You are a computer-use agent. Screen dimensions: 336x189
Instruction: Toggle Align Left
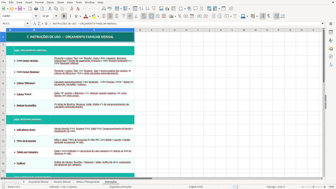[x=104, y=16]
